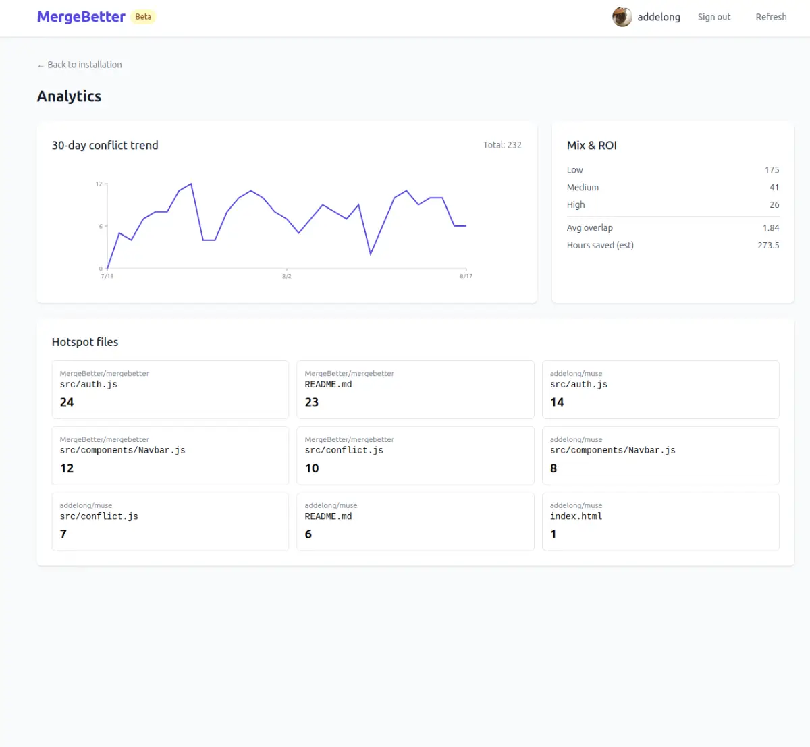Select addelong/muse index.html hotspot card

pyautogui.click(x=660, y=522)
